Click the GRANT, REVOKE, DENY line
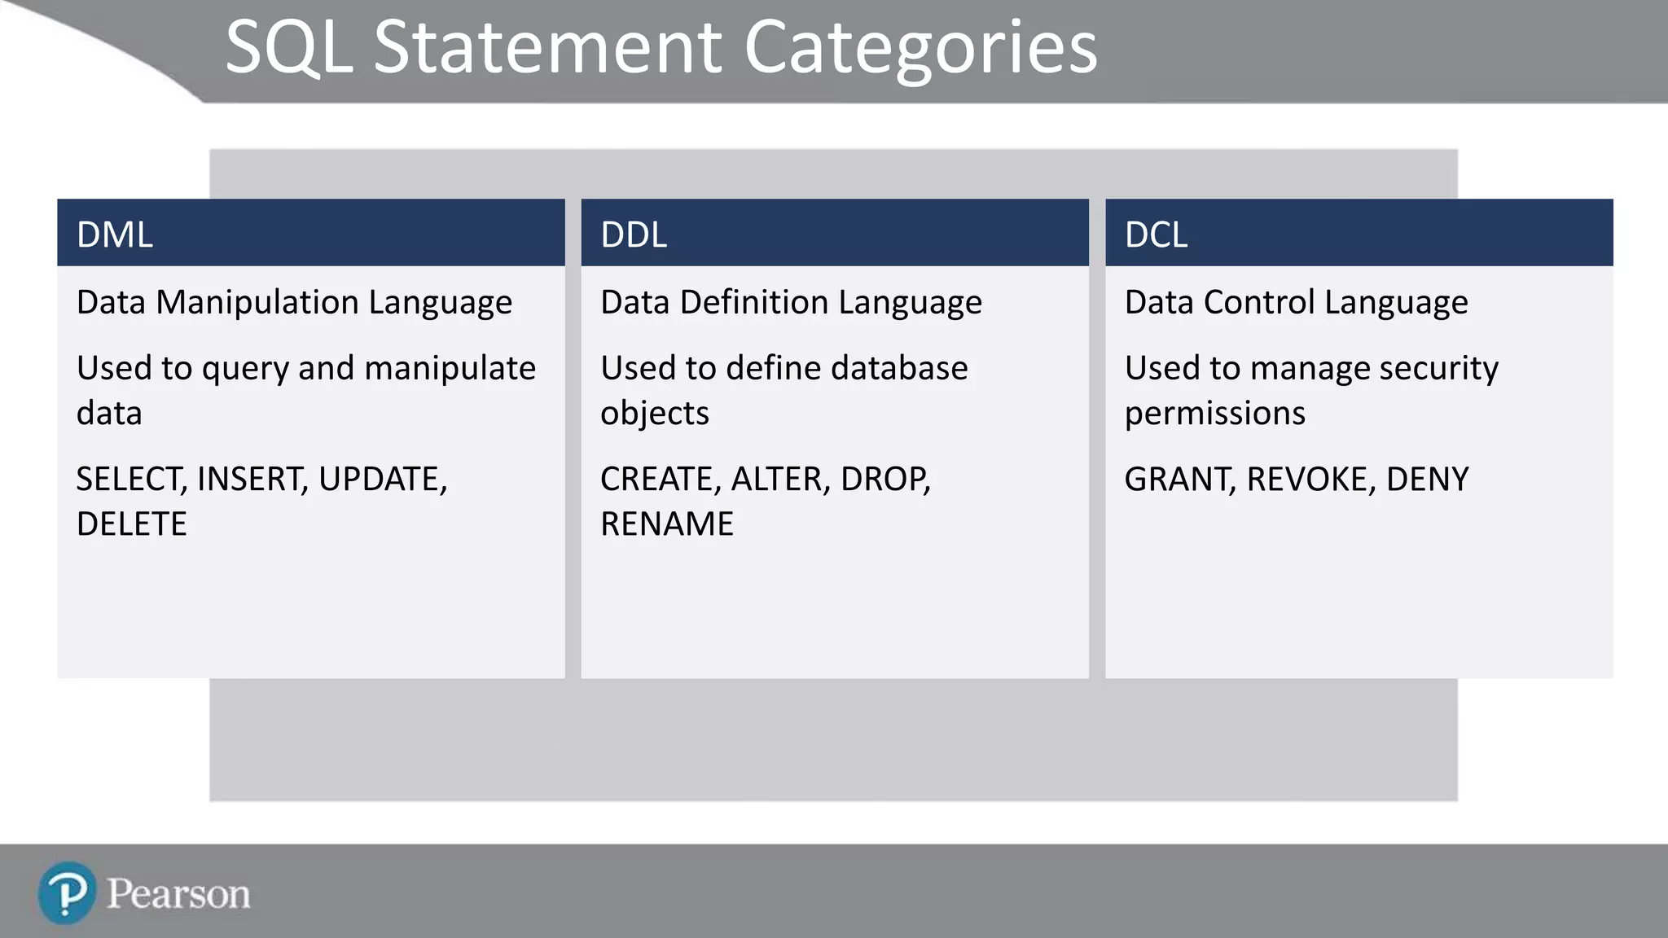 click(1297, 479)
